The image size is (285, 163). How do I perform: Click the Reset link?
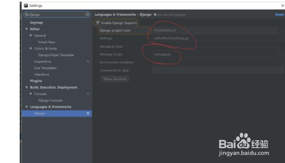pos(280,15)
